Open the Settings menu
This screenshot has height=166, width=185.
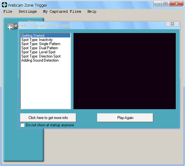point(27,12)
